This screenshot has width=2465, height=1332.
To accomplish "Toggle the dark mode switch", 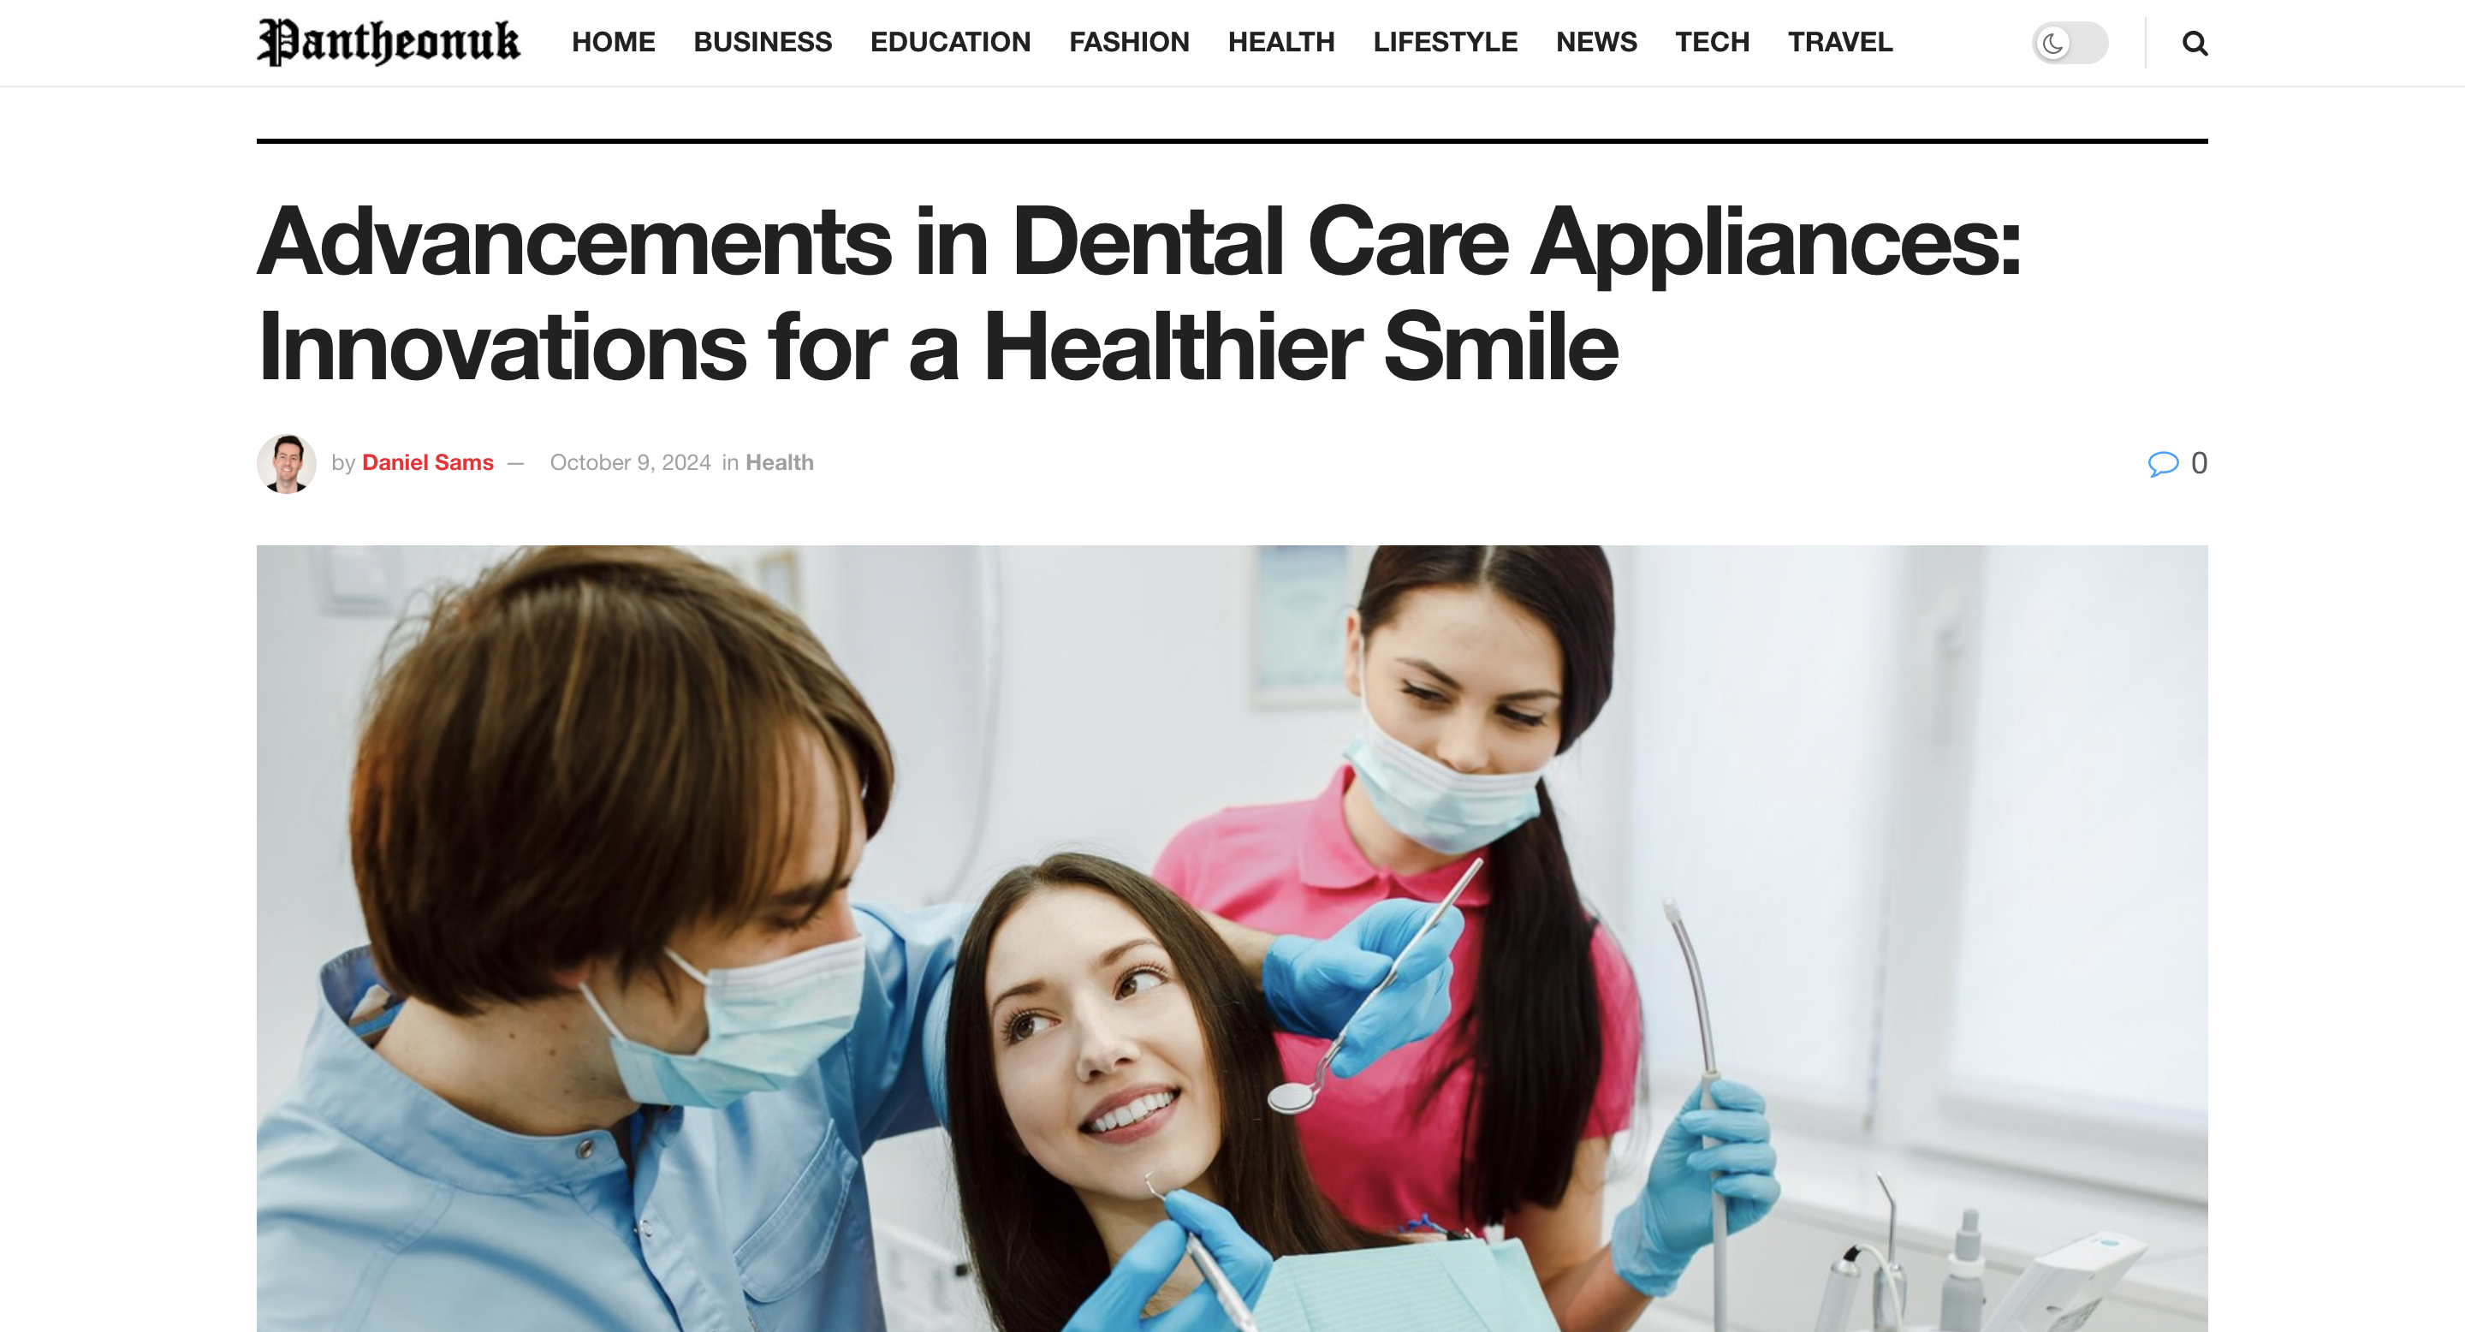I will pos(2070,43).
